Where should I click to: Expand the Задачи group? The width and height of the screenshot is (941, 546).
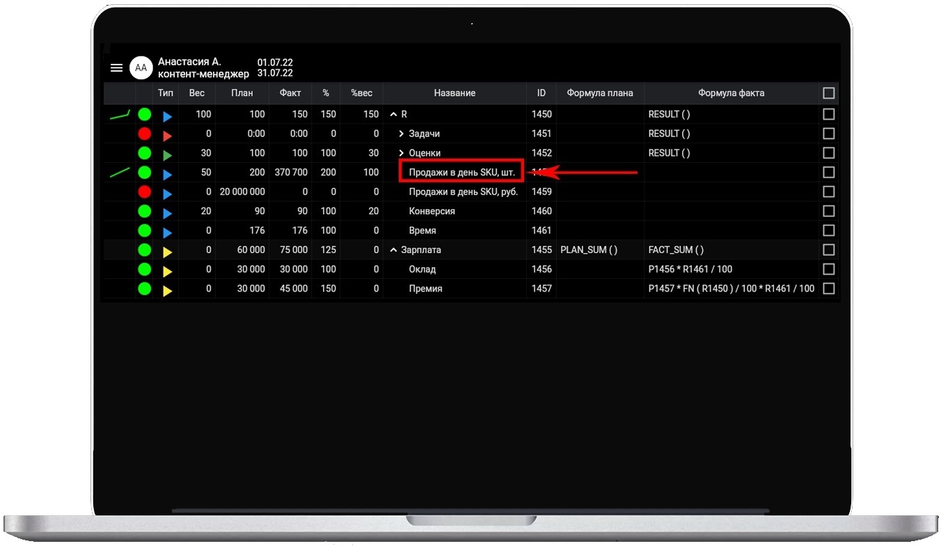click(x=401, y=134)
